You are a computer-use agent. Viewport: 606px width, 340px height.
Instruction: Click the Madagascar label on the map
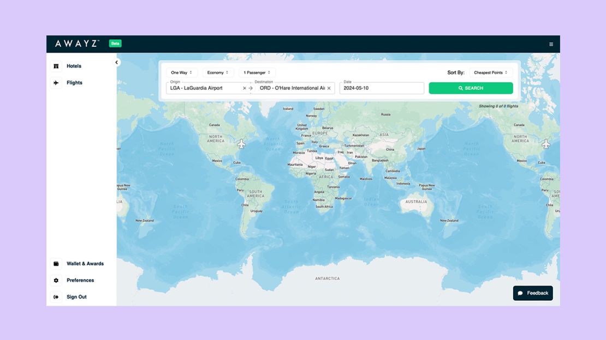[x=343, y=198]
